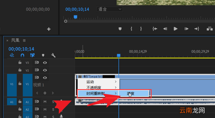Toggle sequence nest insert mode

(x=12, y=55)
